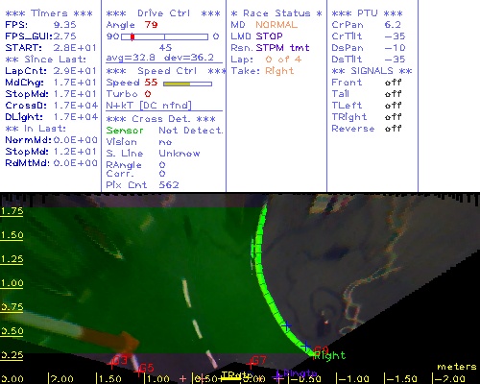
Task: Click the red G7 marker cross
Action: 251,364
